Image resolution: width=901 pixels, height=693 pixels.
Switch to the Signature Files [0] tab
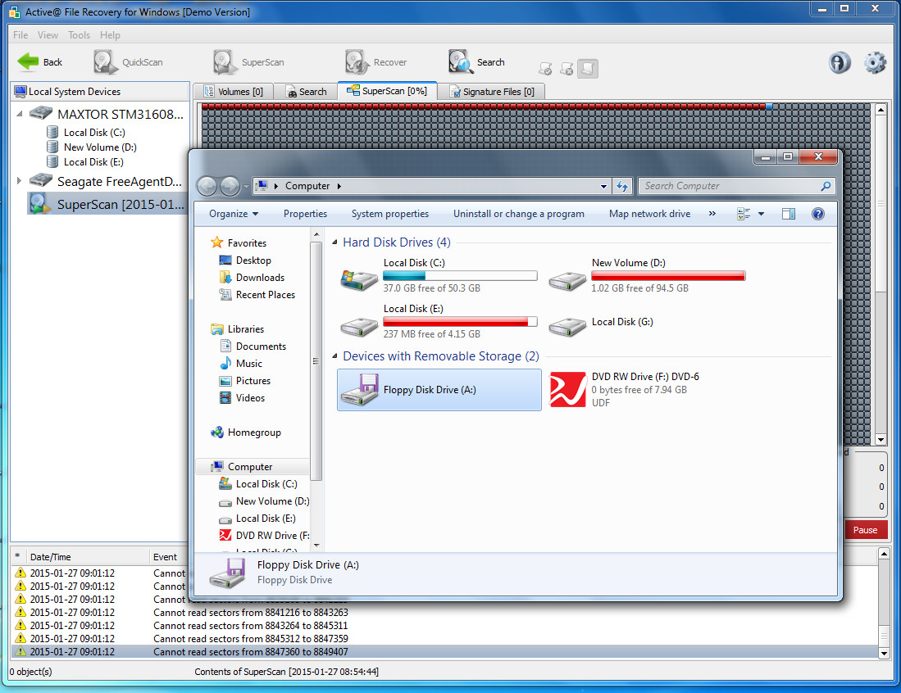491,91
